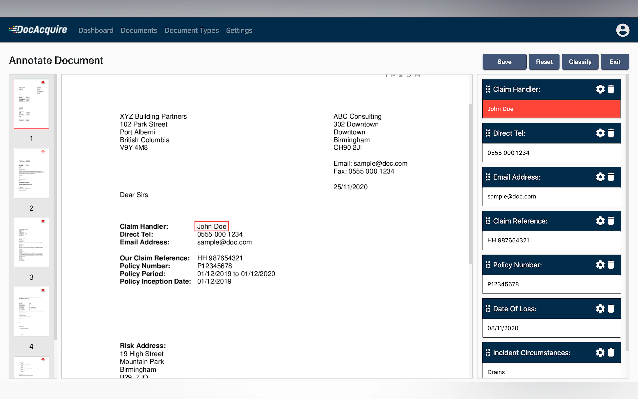Screen dimensions: 638x399
Task: Select page 3 thumbnail
Action: tap(31, 242)
